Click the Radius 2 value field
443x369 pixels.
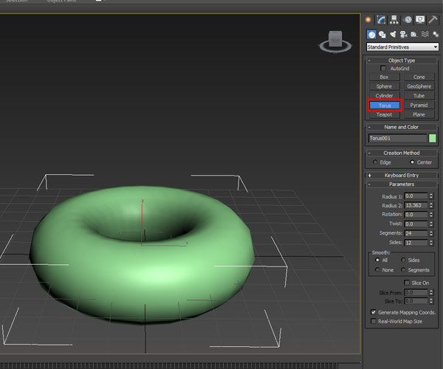416,205
